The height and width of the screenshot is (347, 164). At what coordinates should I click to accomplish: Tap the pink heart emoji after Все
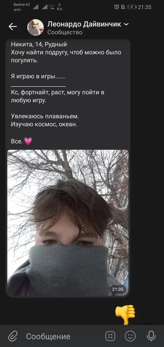tap(28, 141)
